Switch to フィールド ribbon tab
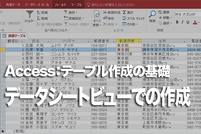Viewport: 201px width, 134px height. [60, 5]
